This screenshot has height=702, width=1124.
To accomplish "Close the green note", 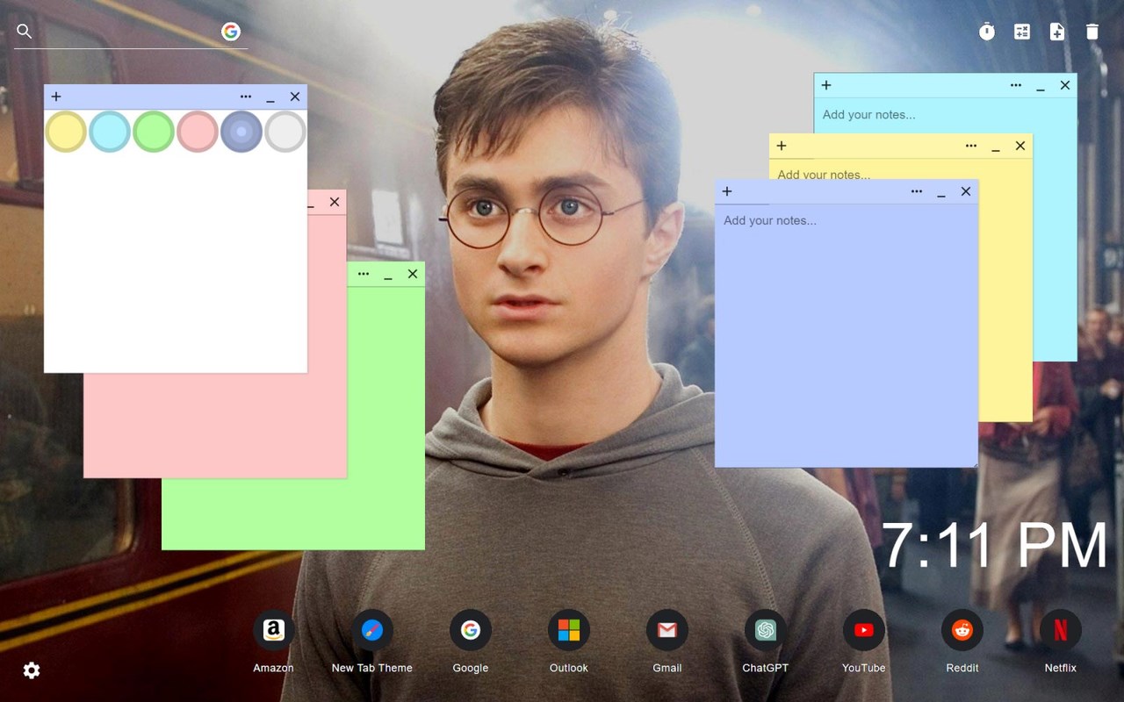I will coord(413,274).
